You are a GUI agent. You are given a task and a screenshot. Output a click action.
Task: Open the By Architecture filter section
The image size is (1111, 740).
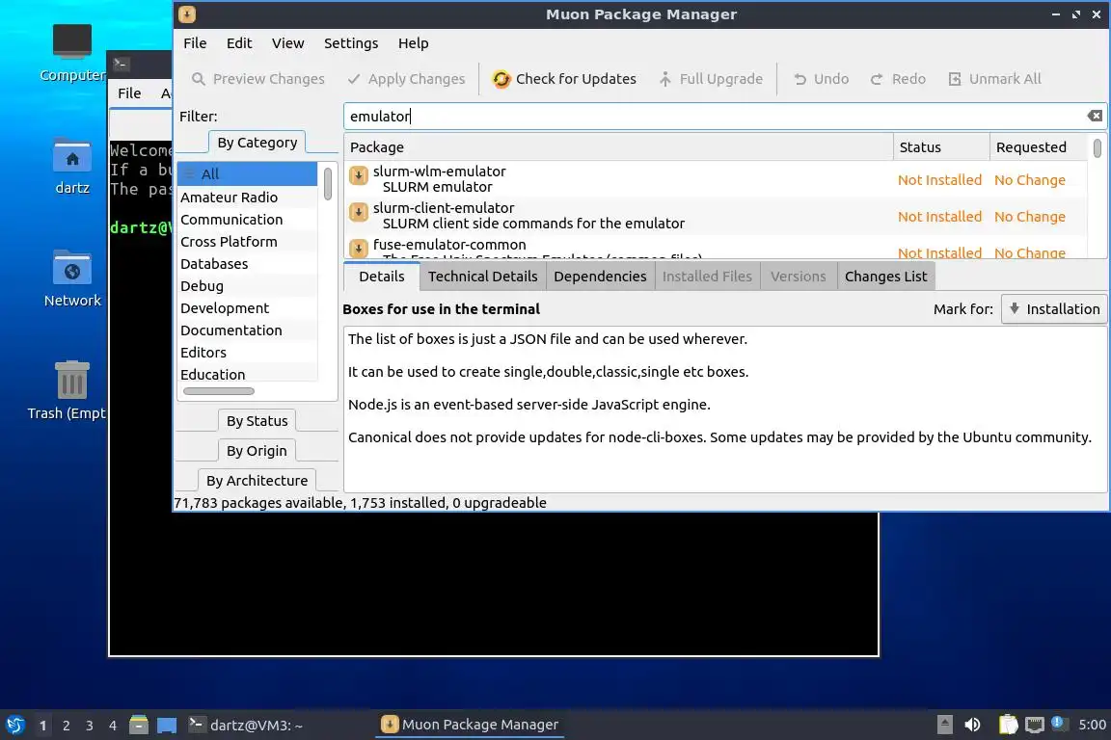click(x=257, y=480)
